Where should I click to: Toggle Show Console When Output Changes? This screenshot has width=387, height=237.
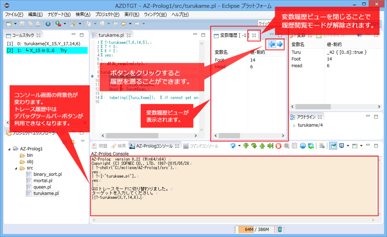pyautogui.click(x=303, y=145)
